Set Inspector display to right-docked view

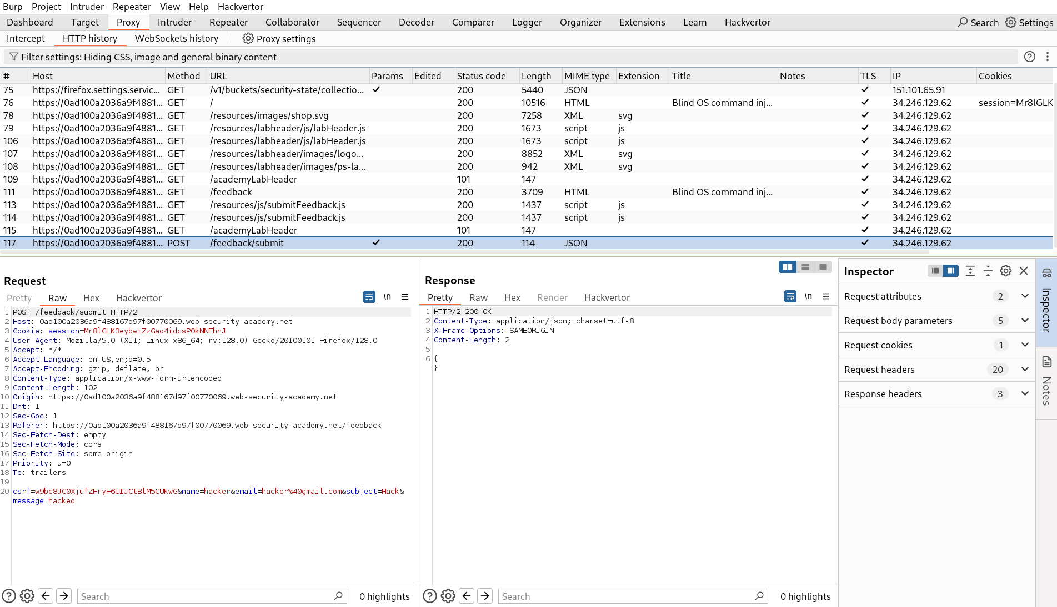point(951,271)
